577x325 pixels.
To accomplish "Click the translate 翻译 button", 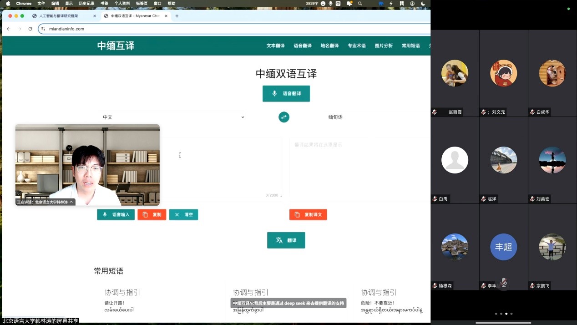I will pyautogui.click(x=286, y=240).
